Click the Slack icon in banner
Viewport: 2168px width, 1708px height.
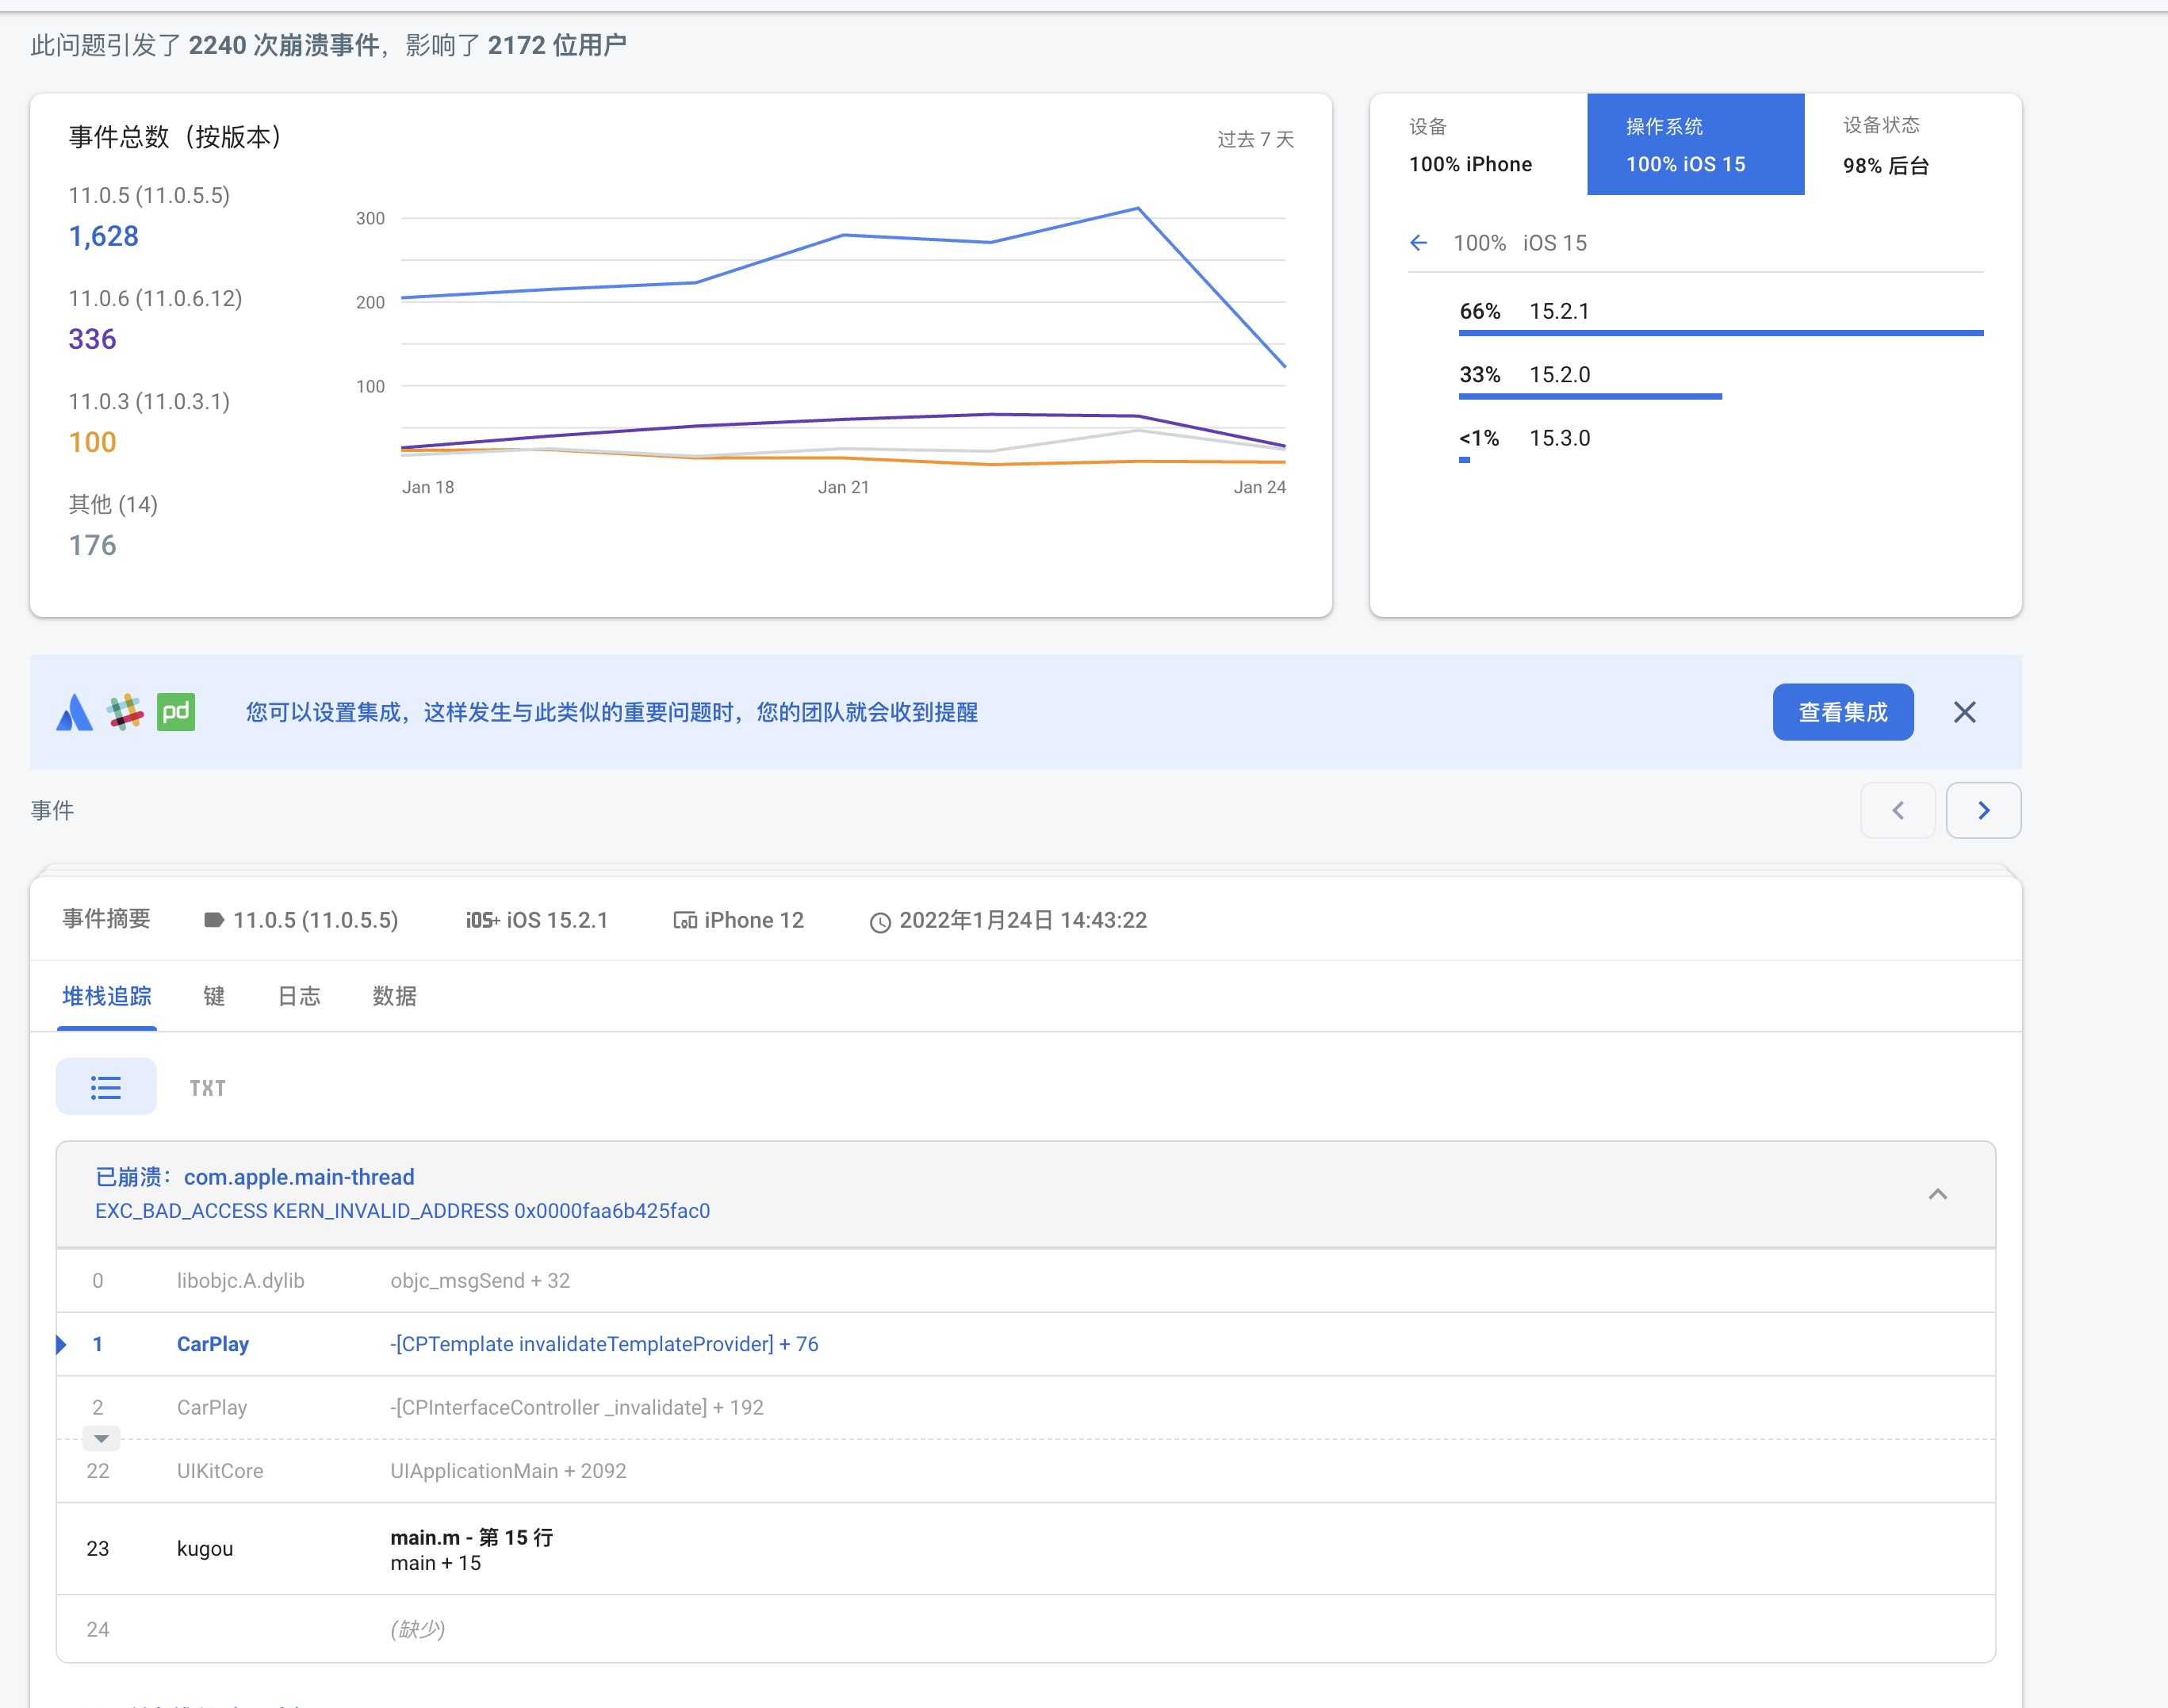point(126,712)
